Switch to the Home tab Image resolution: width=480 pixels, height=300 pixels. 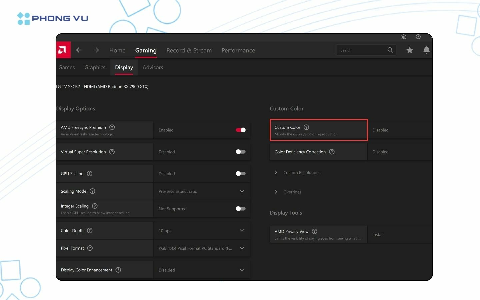pyautogui.click(x=117, y=50)
